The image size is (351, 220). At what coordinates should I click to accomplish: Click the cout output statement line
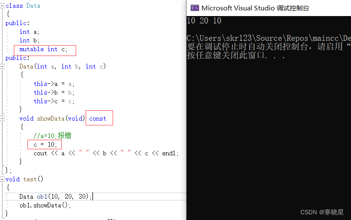pos(106,153)
